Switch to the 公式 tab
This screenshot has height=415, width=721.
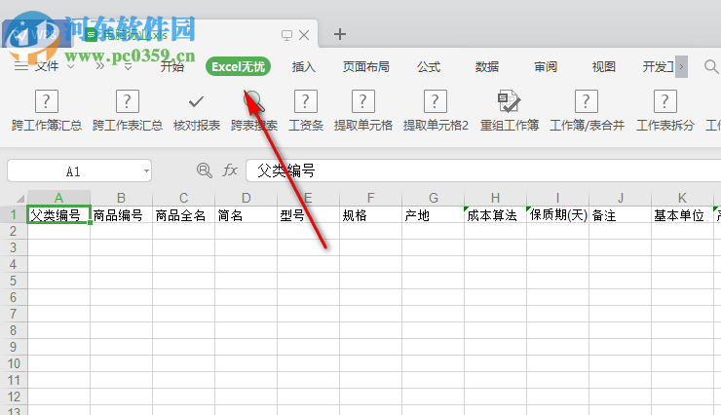click(x=429, y=66)
